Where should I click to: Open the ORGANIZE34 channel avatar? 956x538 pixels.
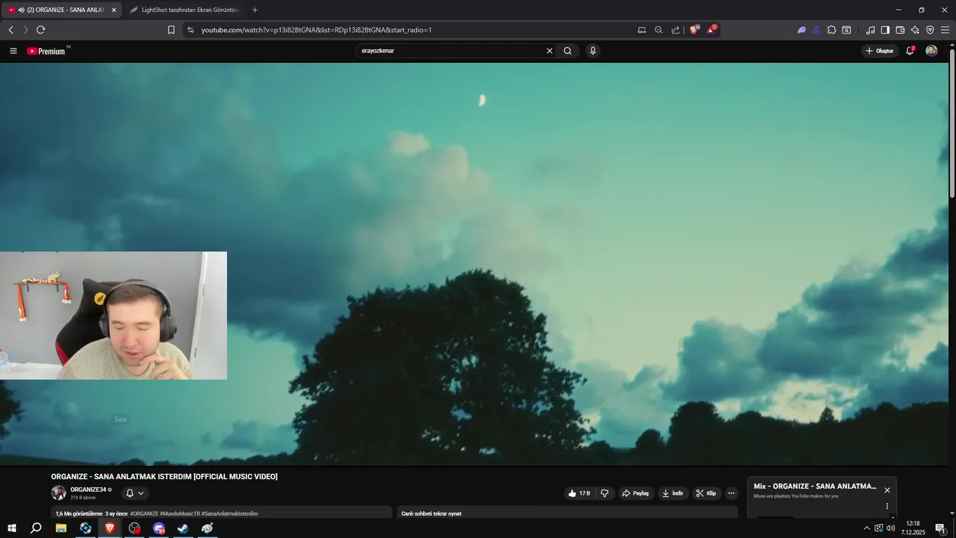(58, 492)
